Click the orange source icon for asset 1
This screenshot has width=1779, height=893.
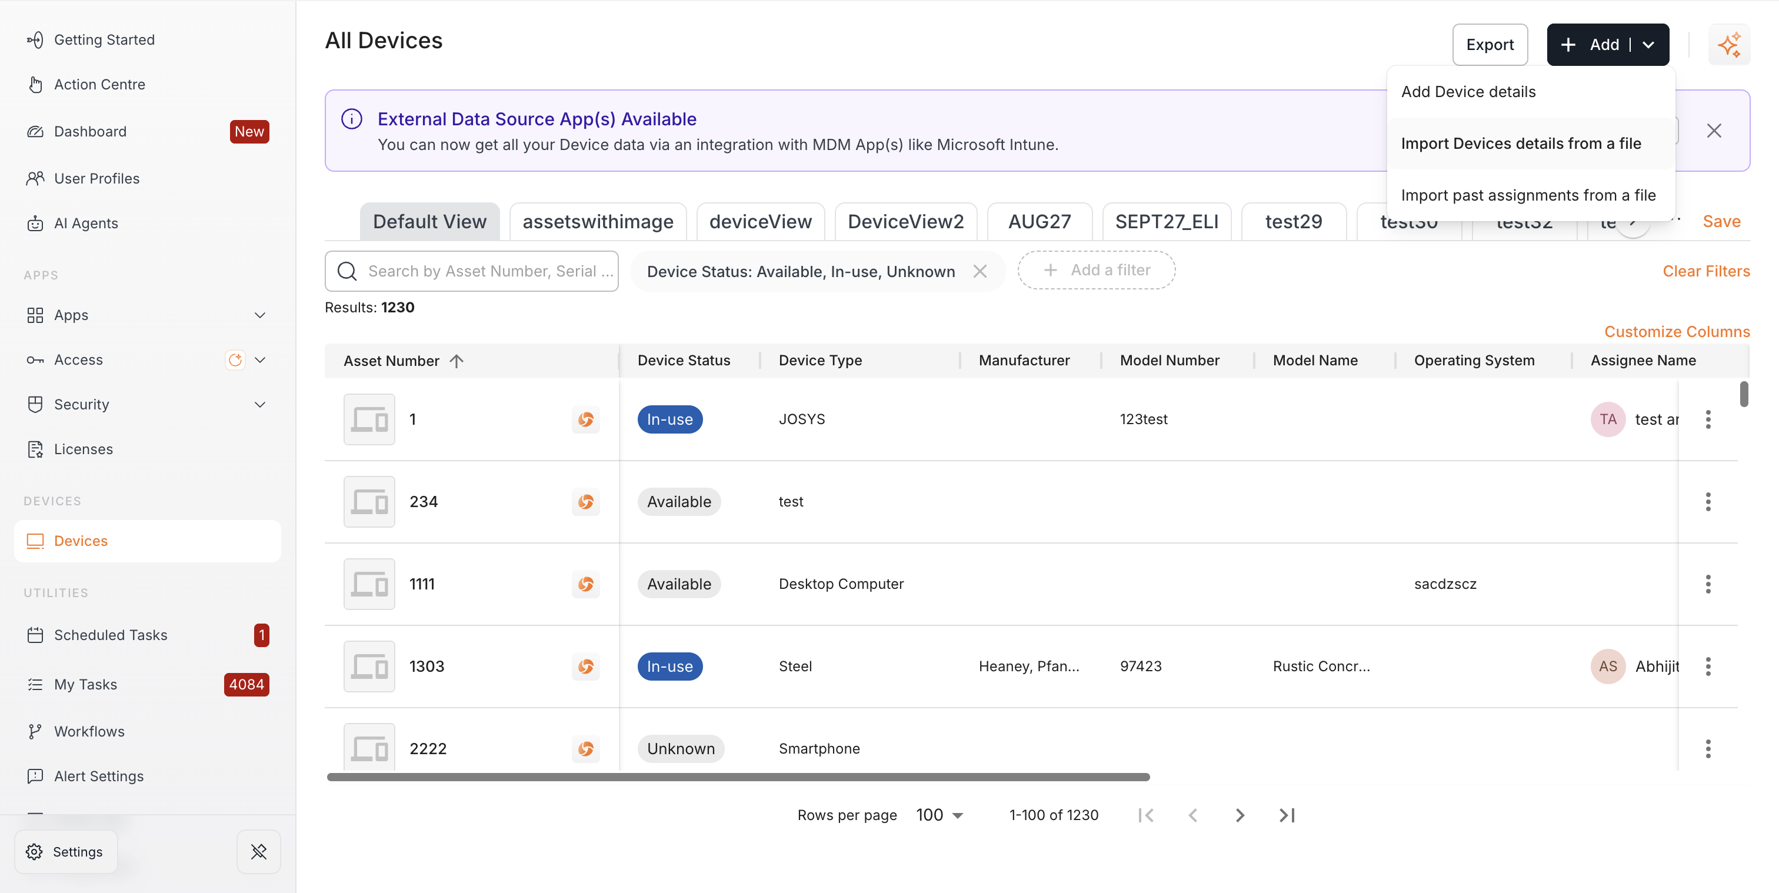click(x=585, y=419)
